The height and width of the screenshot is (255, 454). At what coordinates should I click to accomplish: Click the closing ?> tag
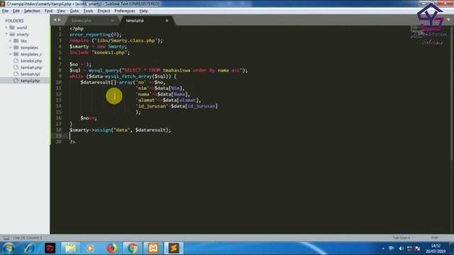coord(72,142)
